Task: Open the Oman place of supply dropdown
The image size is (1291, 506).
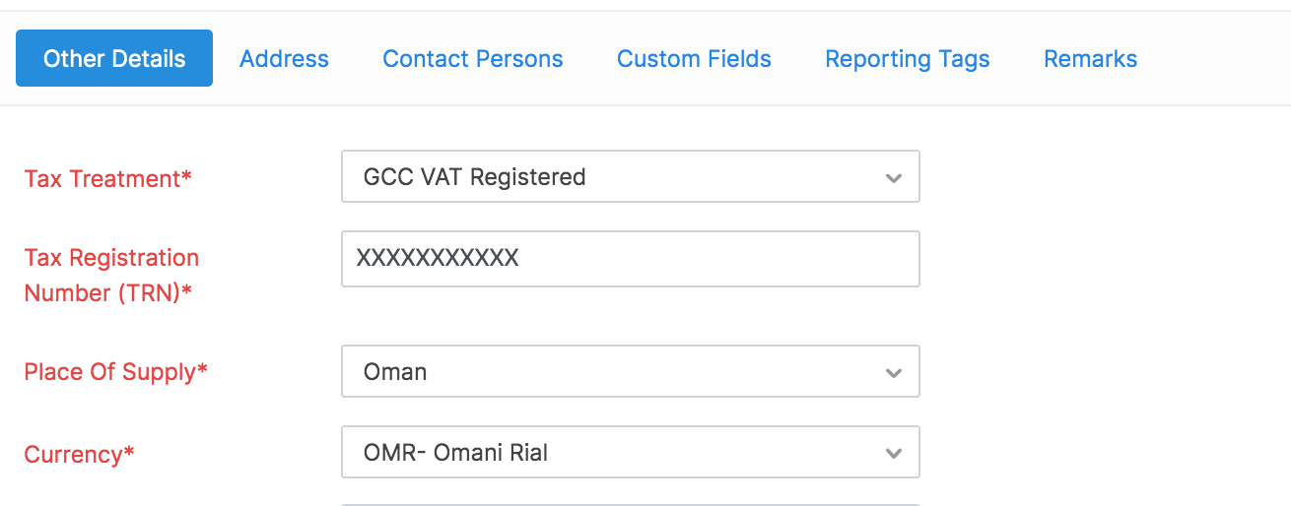Action: coord(611,372)
